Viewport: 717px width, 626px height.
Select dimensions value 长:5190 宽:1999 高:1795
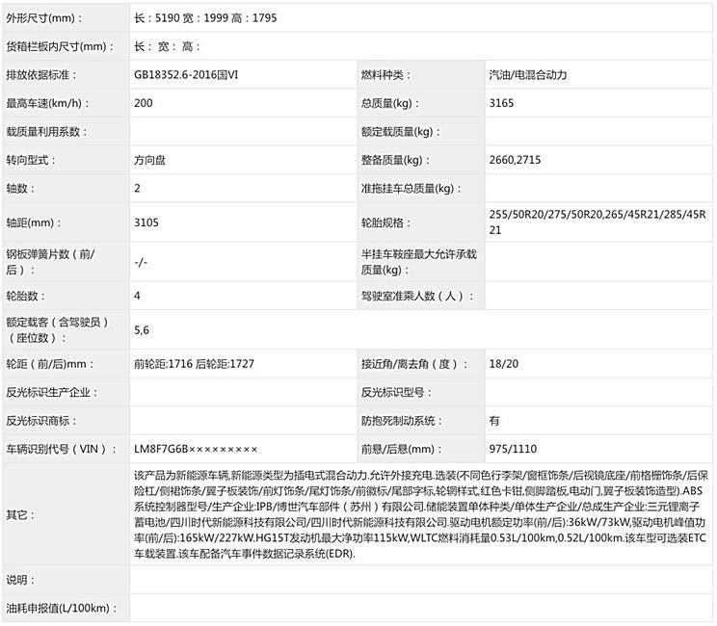click(x=205, y=18)
